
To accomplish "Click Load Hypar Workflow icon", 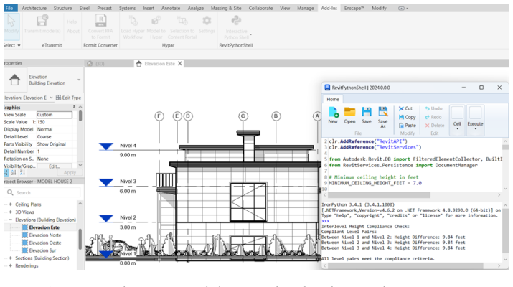I will click(133, 21).
